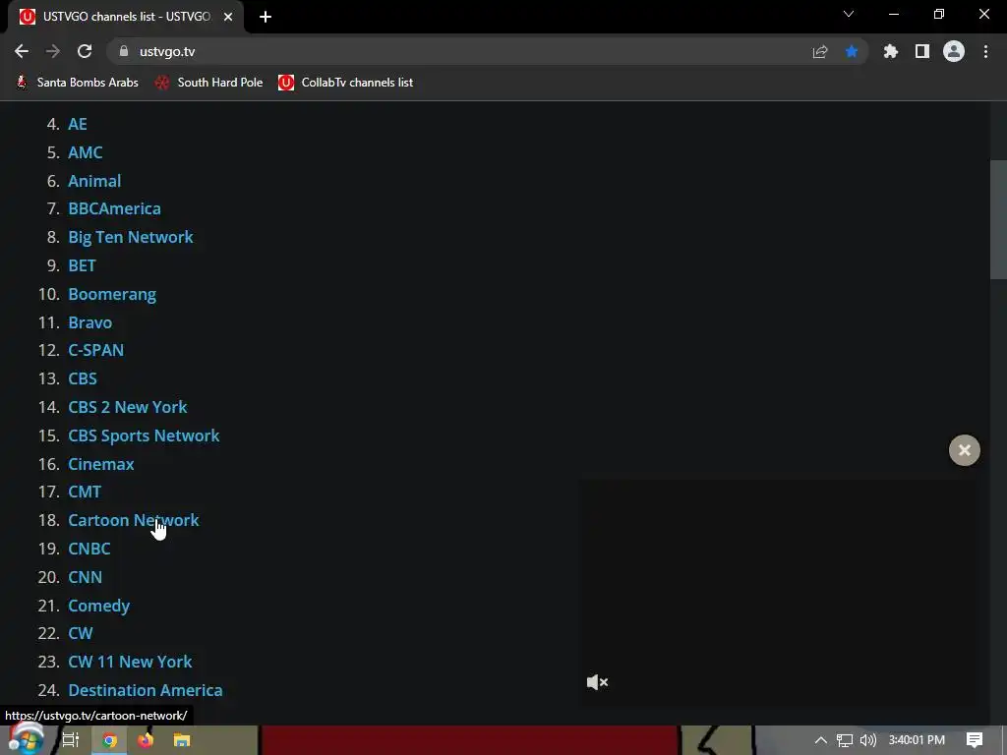Click the forward navigation arrow
This screenshot has height=755, width=1007.
click(x=53, y=51)
